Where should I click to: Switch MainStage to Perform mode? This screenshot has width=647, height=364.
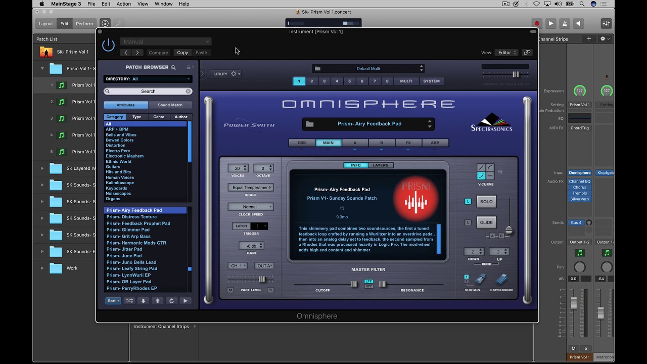[x=84, y=24]
